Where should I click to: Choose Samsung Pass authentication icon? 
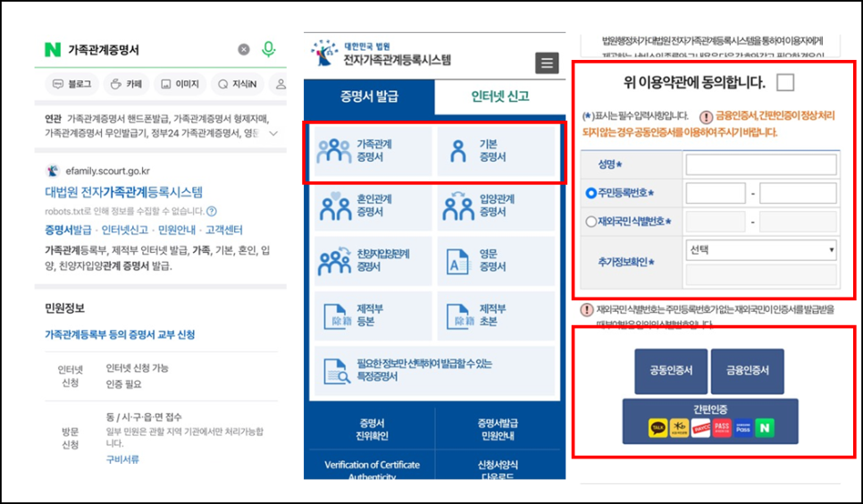pyautogui.click(x=743, y=428)
